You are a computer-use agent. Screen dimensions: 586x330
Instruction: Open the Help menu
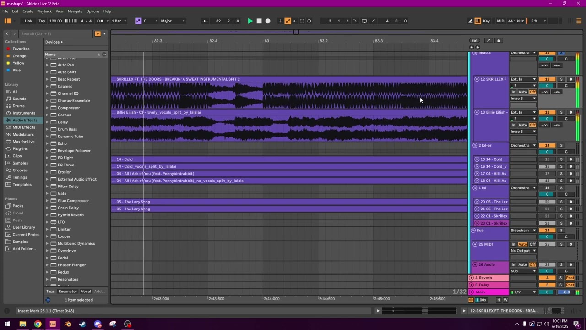point(107,11)
